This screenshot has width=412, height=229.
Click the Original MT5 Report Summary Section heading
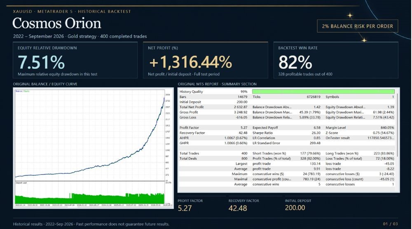coord(217,84)
